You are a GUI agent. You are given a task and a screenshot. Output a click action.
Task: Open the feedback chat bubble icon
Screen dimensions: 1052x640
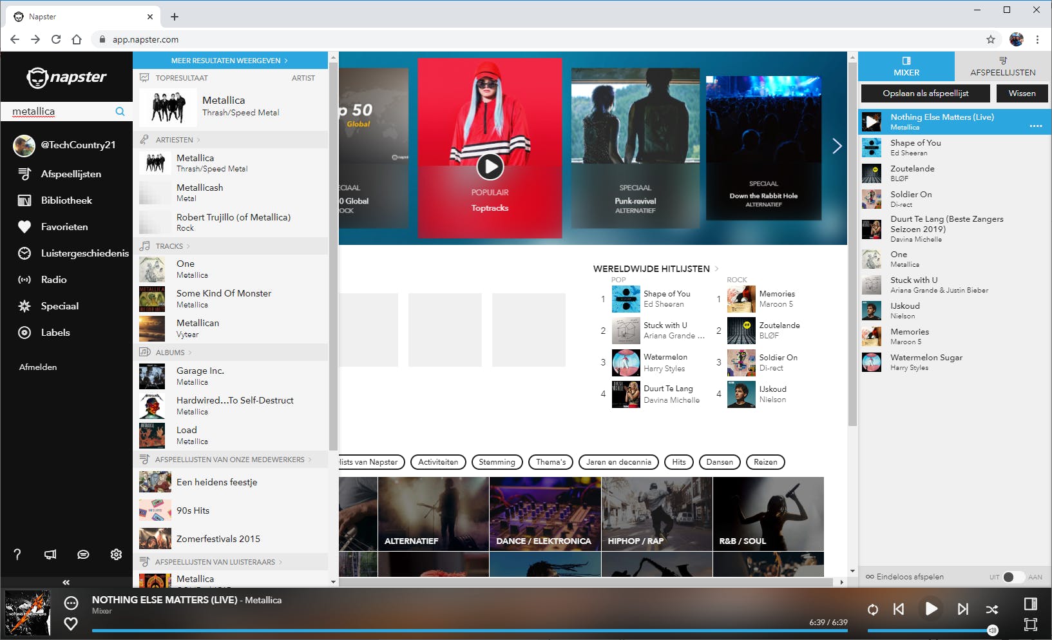(83, 554)
